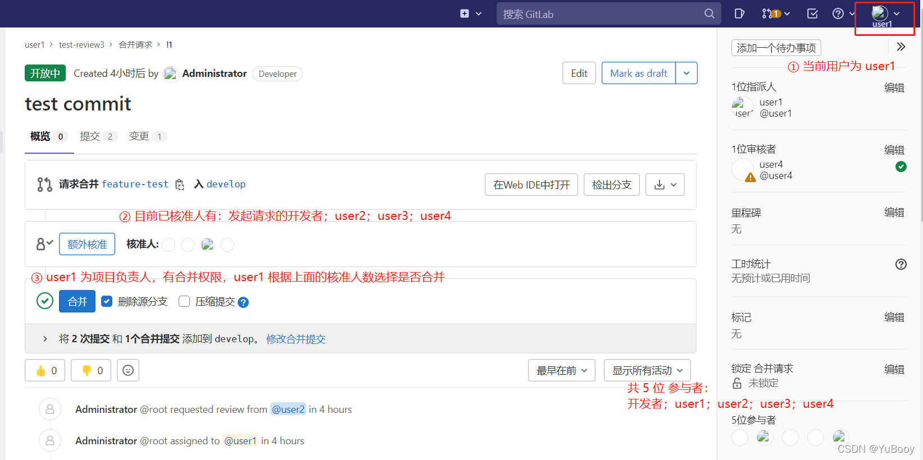Click the approvals person-check icon
This screenshot has width=923, height=460.
[x=44, y=244]
